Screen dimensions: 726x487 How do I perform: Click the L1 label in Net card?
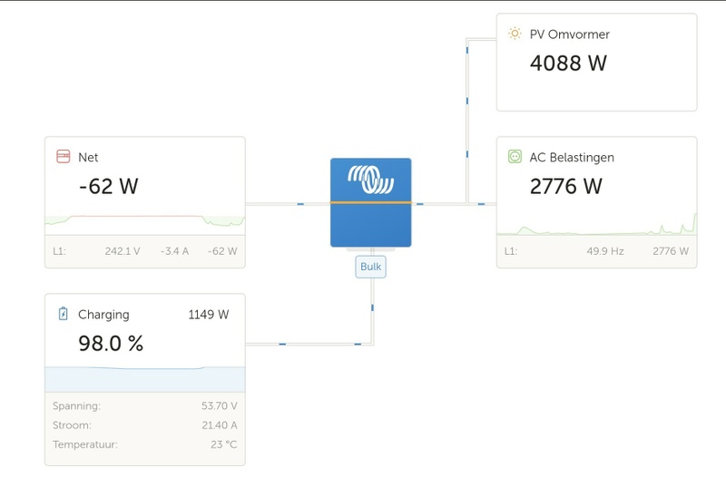(59, 251)
